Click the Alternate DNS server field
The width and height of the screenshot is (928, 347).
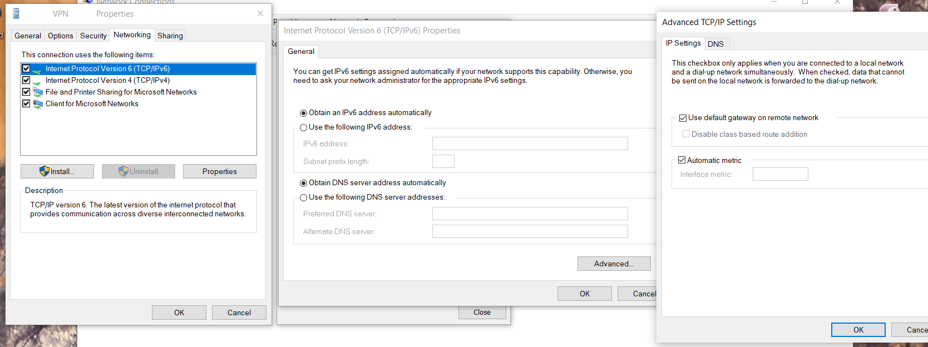coord(530,231)
